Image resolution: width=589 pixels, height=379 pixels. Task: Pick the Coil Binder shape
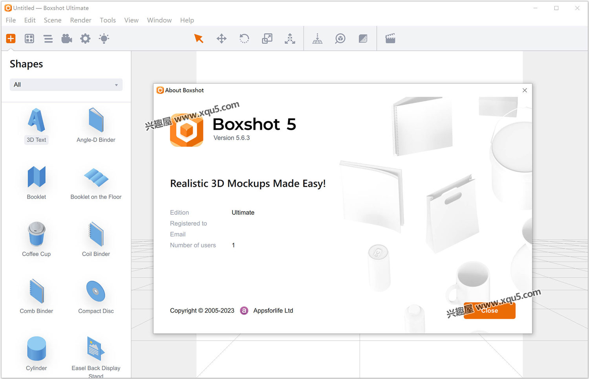(96, 240)
